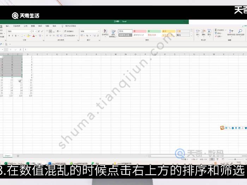This screenshot has width=247, height=185.
Task: Increase font size with larger A icon
Action: [x=39, y=31]
